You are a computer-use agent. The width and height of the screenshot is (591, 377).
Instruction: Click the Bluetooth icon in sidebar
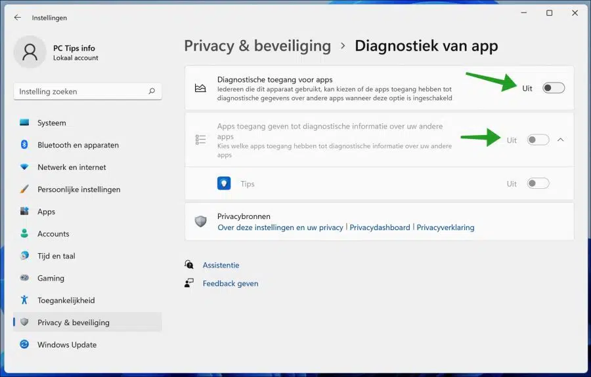(x=24, y=145)
